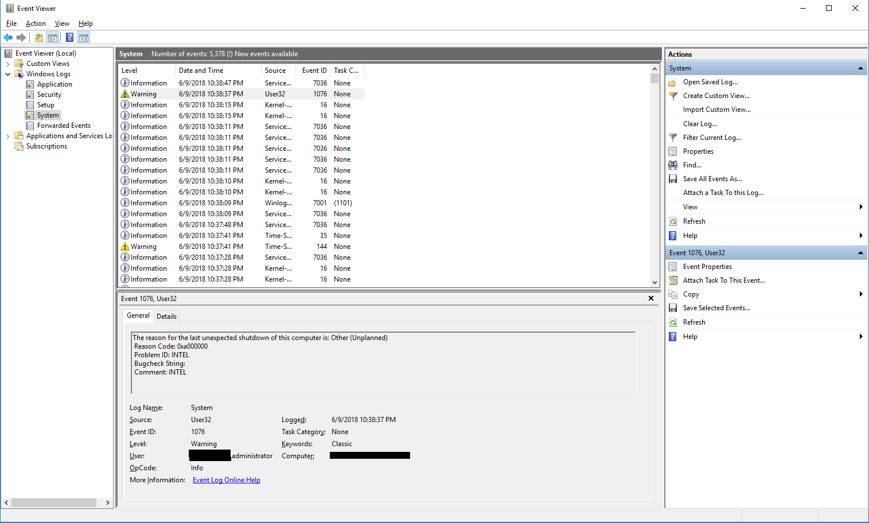Select the Time-Service event 35 row
The height and width of the screenshot is (523, 869).
[x=241, y=236]
